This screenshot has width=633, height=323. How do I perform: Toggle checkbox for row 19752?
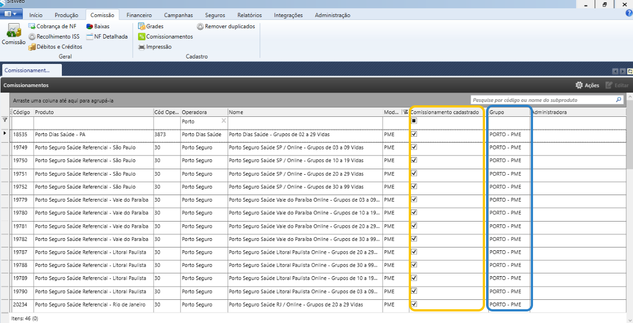(414, 186)
